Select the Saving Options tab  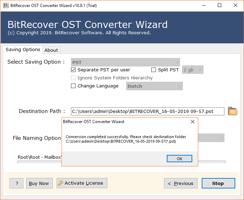[23, 50]
